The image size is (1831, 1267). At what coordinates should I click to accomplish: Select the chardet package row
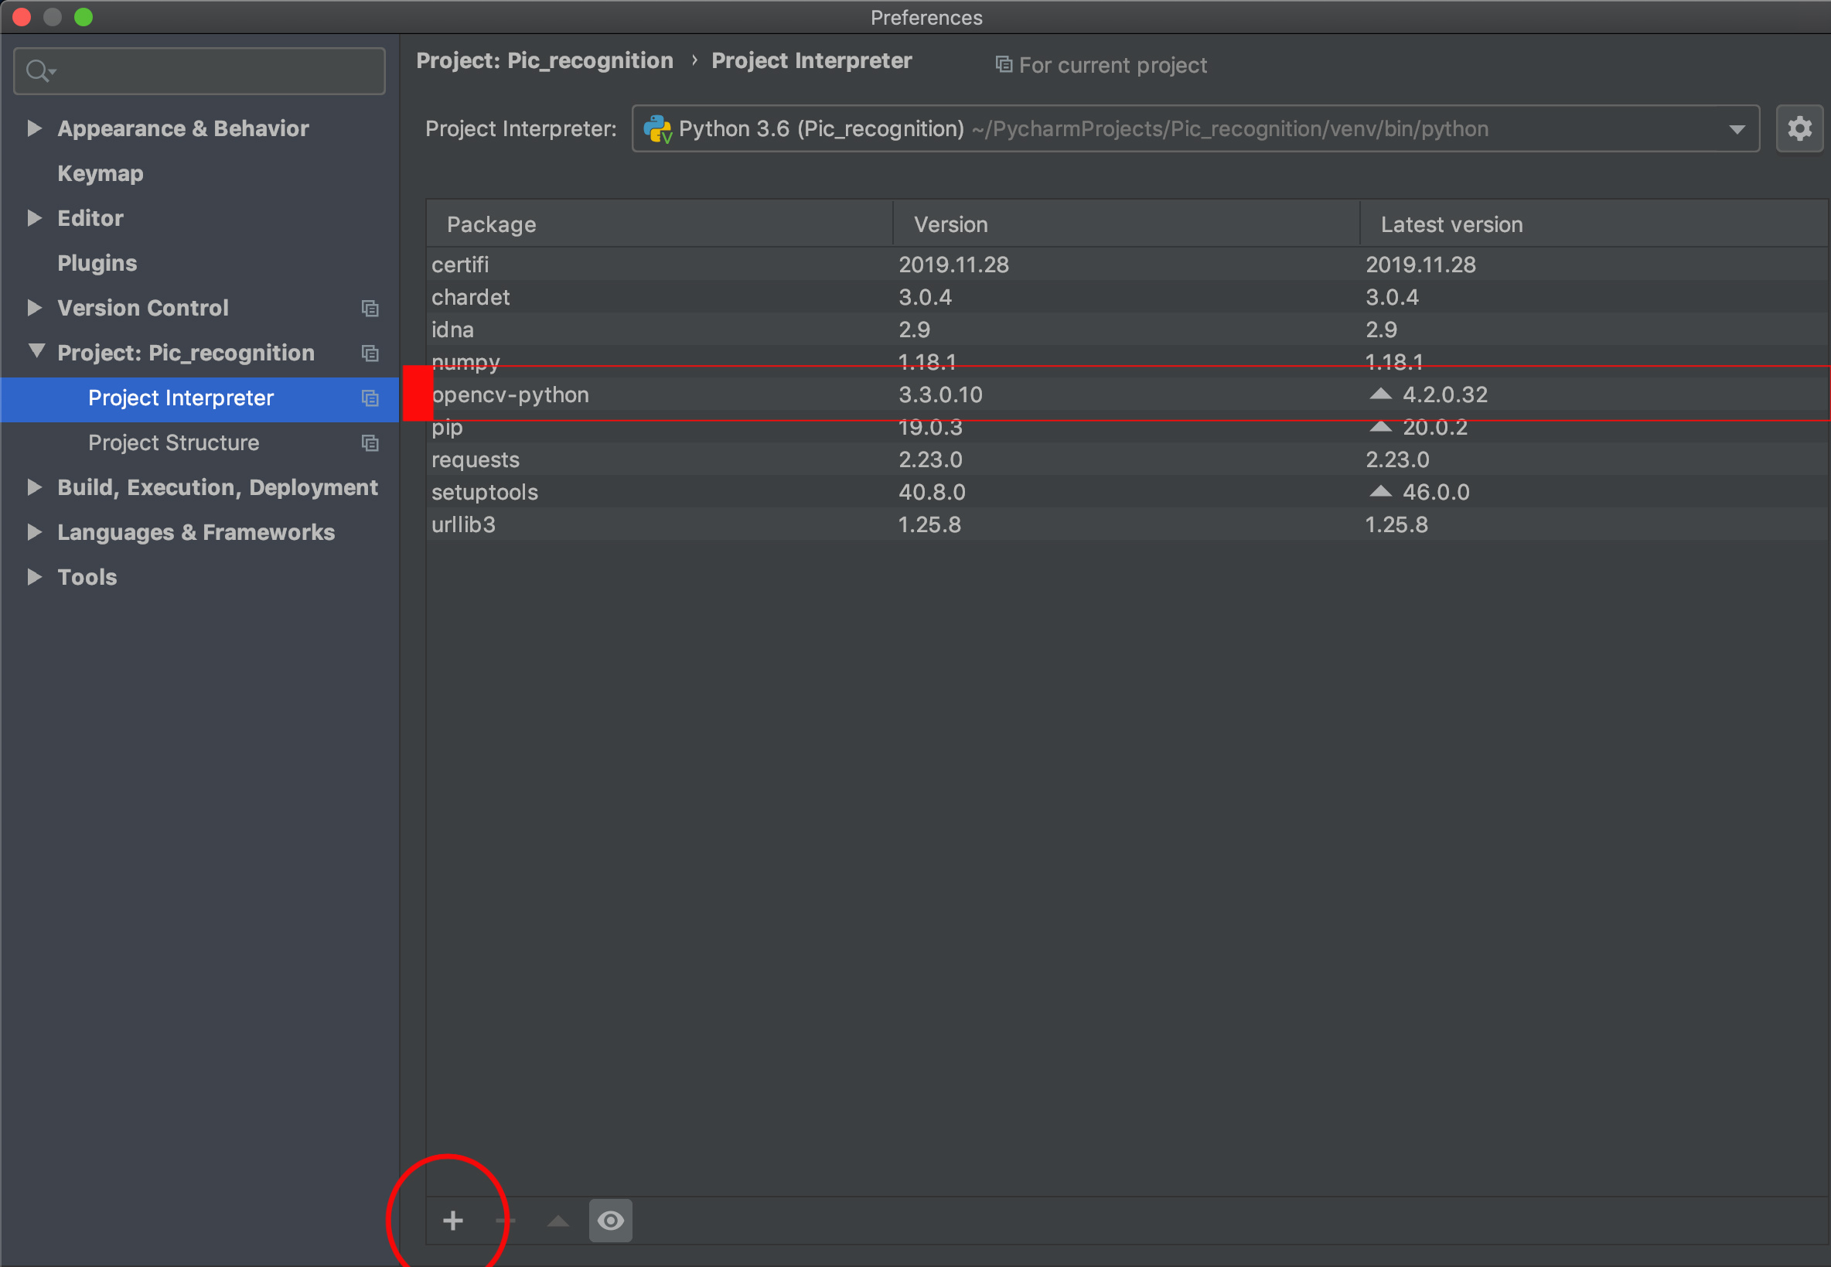pyautogui.click(x=1127, y=297)
